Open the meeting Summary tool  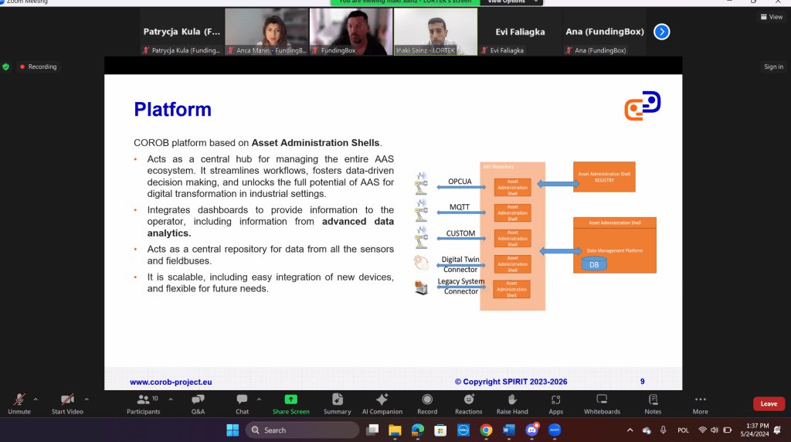click(x=337, y=400)
